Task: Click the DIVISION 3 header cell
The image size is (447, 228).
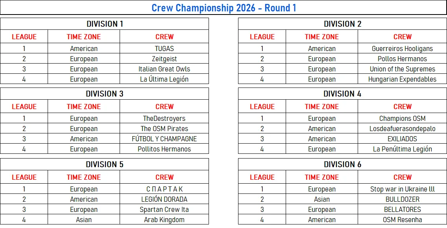Action: click(105, 94)
